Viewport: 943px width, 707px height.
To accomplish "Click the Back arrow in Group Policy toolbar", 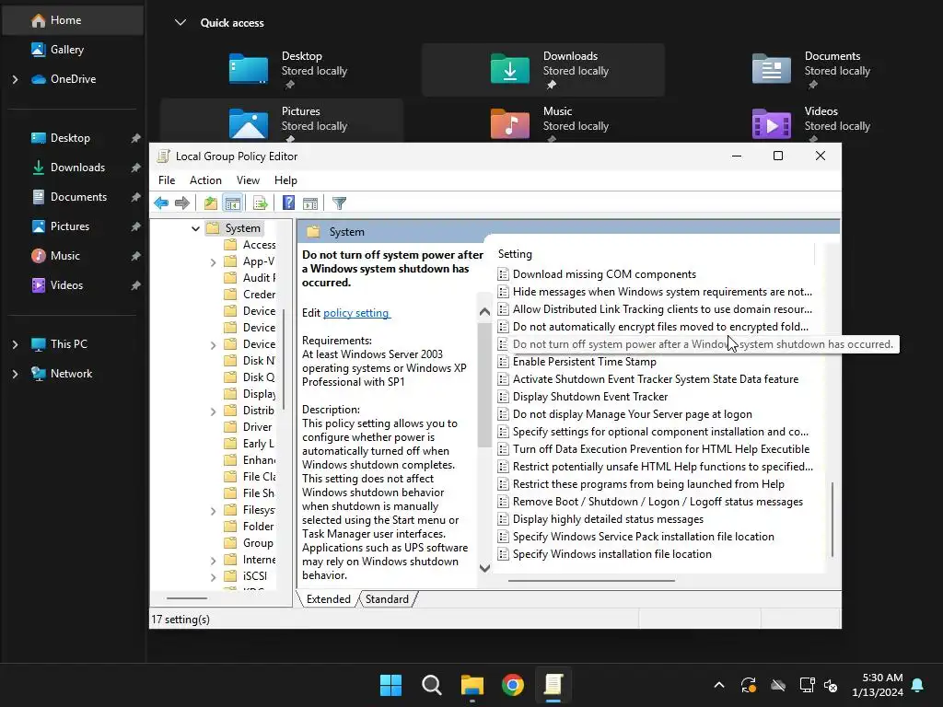I will [161, 203].
